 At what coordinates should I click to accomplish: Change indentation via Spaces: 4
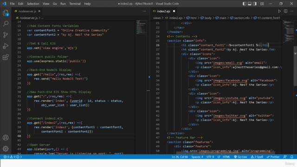pyautogui.click(x=197, y=157)
